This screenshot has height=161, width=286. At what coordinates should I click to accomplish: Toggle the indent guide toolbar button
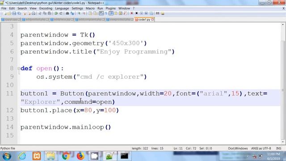(x=111, y=13)
